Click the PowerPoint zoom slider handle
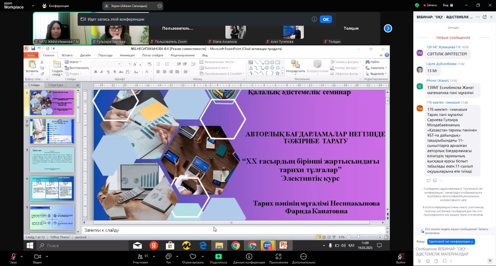496x266 pixels. pyautogui.click(x=358, y=237)
